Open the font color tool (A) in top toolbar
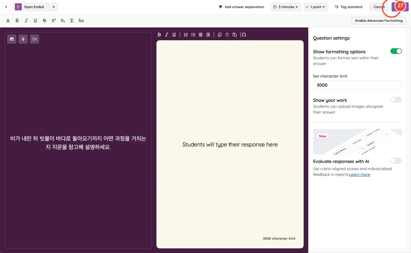 point(8,21)
